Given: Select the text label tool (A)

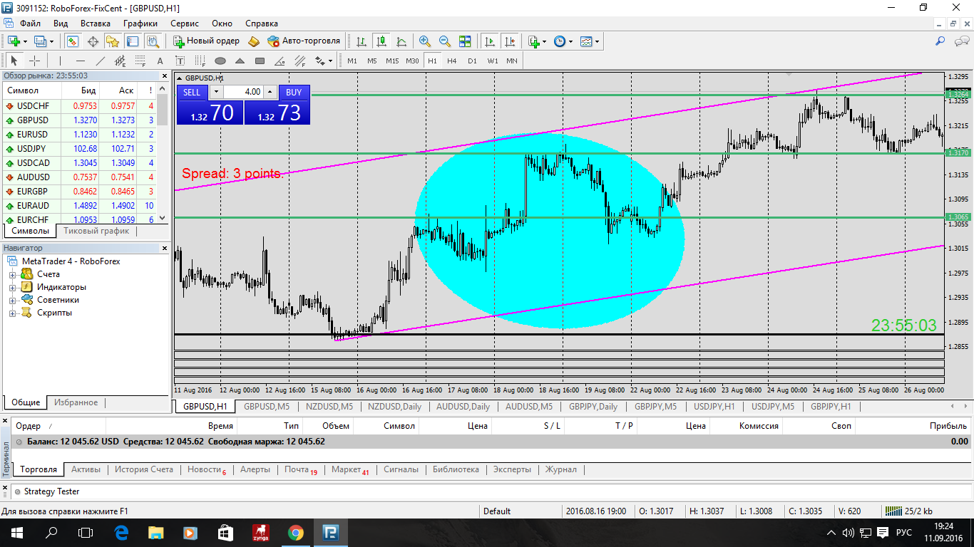Looking at the screenshot, I should click(160, 61).
